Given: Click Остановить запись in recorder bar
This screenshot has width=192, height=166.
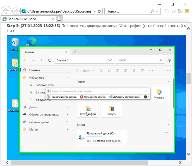Looking at the screenshot, I should pyautogui.click(x=93, y=97).
